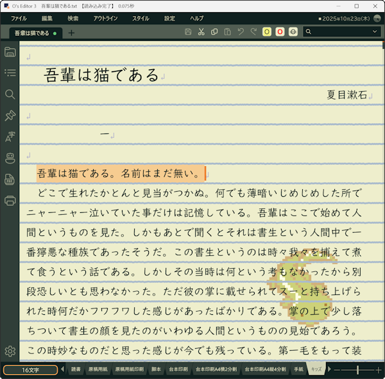This screenshot has width=385, height=379.
Task: Show the outline list panel
Action: pos(10,73)
